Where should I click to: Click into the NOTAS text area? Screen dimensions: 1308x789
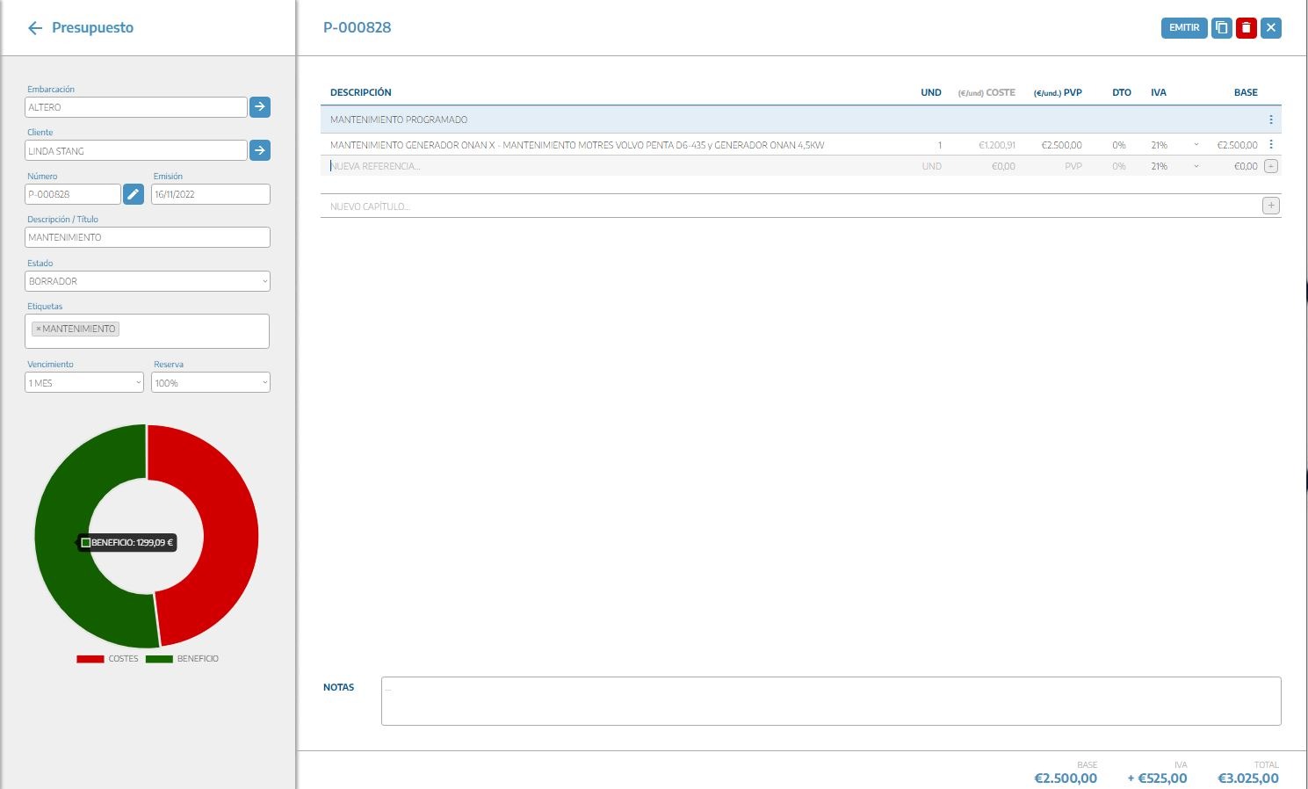click(x=830, y=701)
